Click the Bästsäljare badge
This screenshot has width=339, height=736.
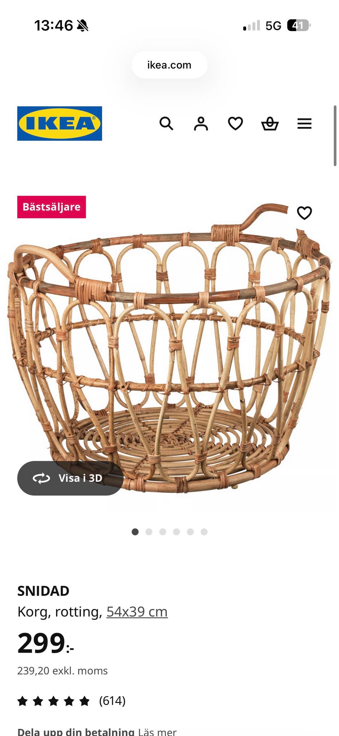tap(52, 207)
